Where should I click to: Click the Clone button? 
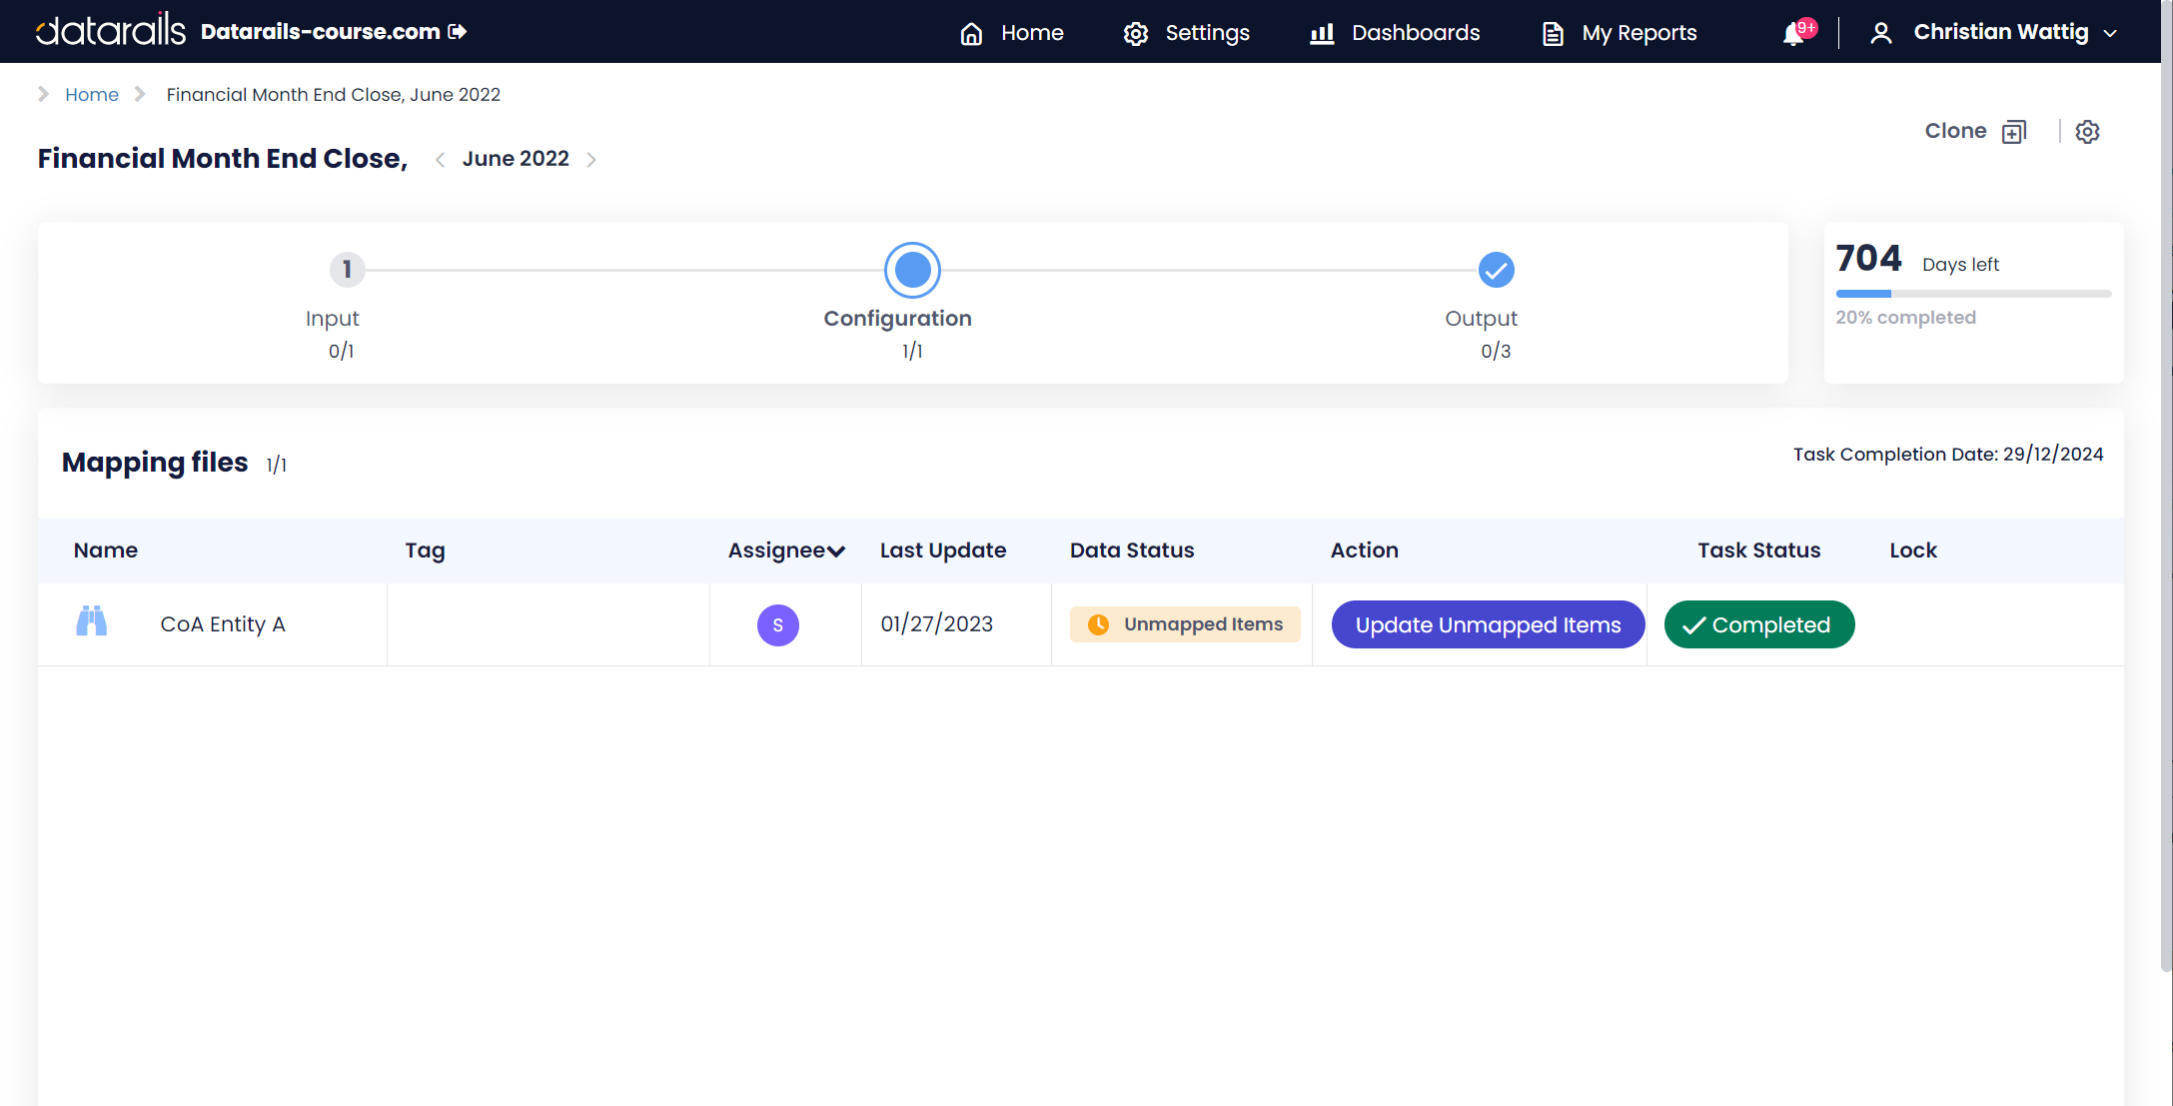click(x=1975, y=131)
